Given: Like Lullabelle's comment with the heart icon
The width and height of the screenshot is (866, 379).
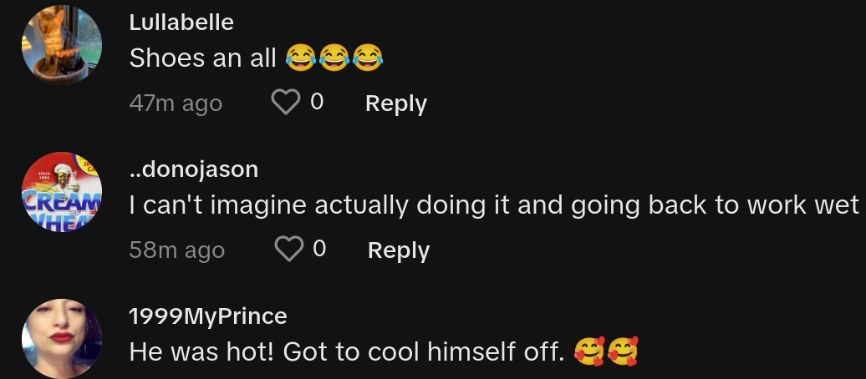Looking at the screenshot, I should click(286, 103).
